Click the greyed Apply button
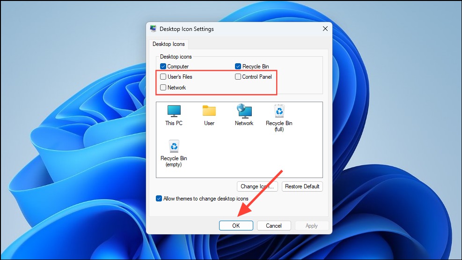462x260 pixels. click(x=311, y=225)
